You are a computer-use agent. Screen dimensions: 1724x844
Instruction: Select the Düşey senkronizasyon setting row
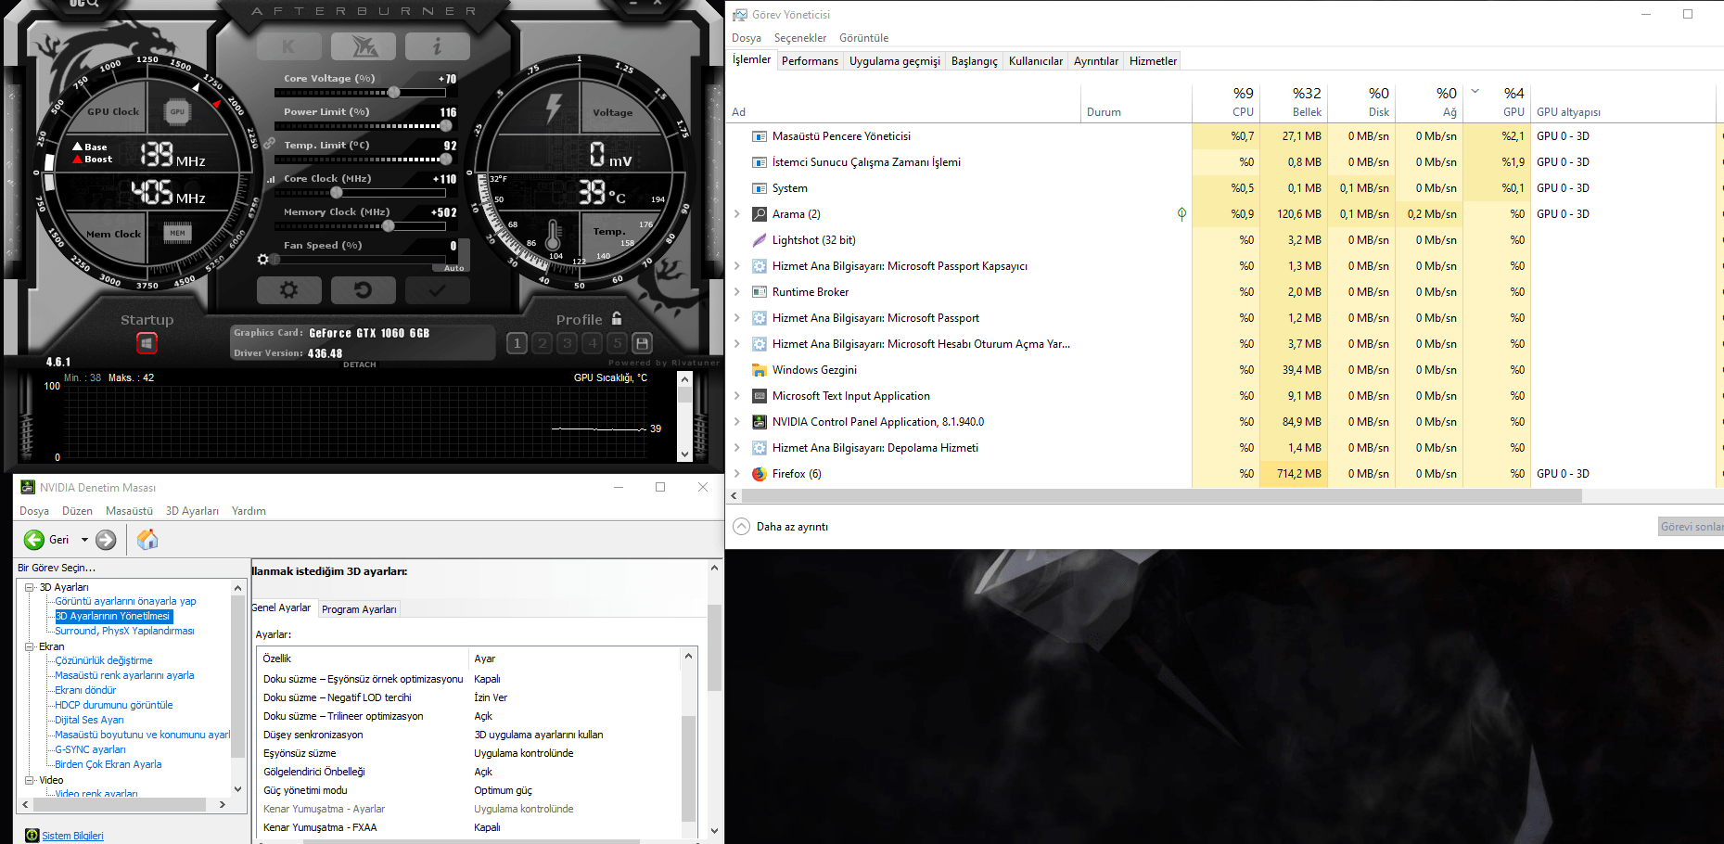(469, 735)
